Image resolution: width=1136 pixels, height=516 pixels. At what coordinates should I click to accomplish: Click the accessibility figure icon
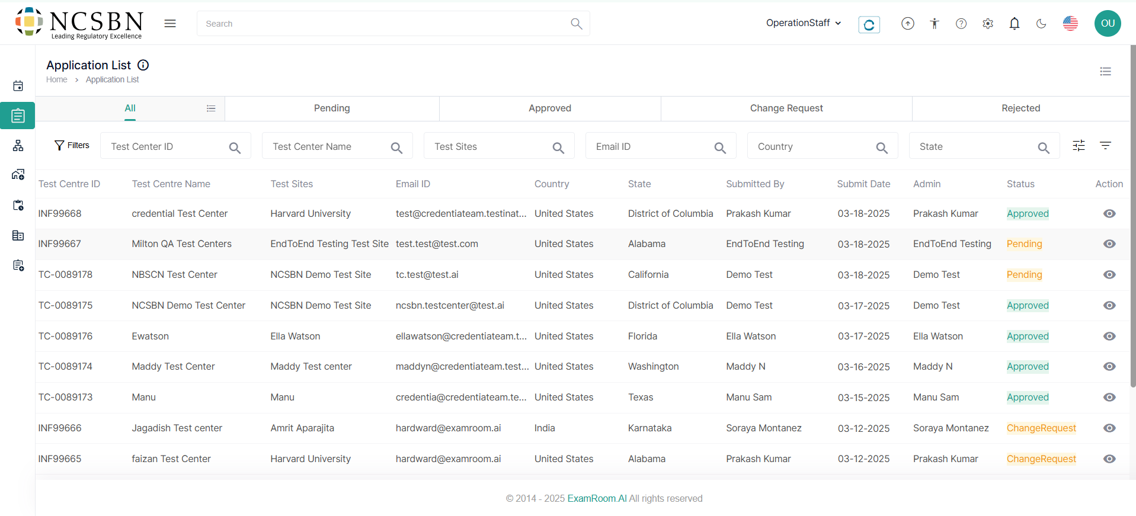[x=935, y=24]
